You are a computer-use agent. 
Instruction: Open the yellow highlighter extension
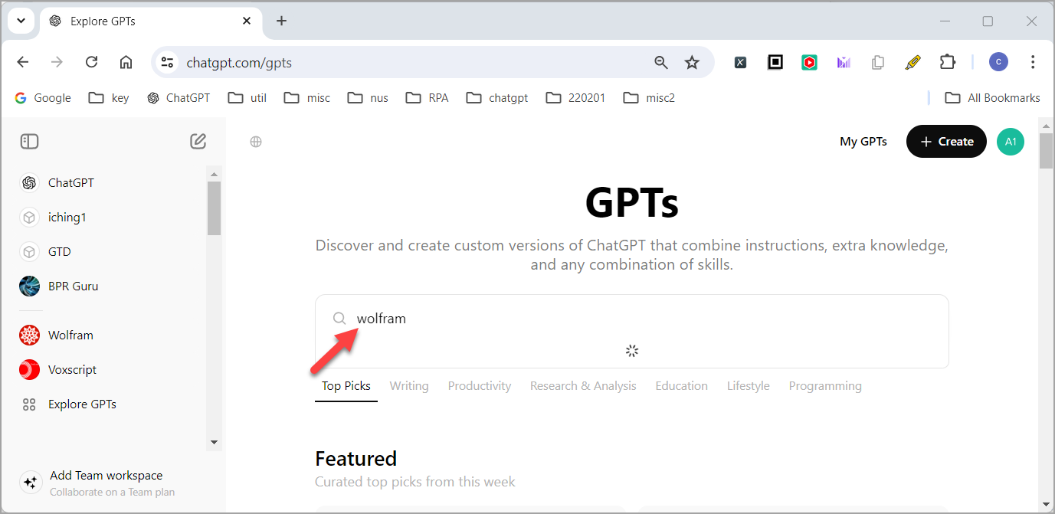point(912,63)
